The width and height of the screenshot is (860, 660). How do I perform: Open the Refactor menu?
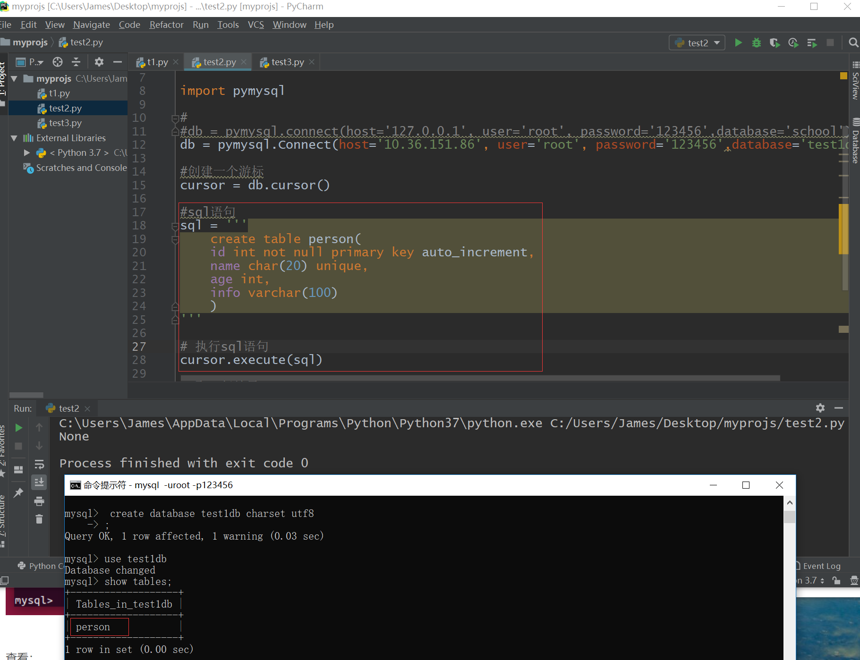click(166, 25)
